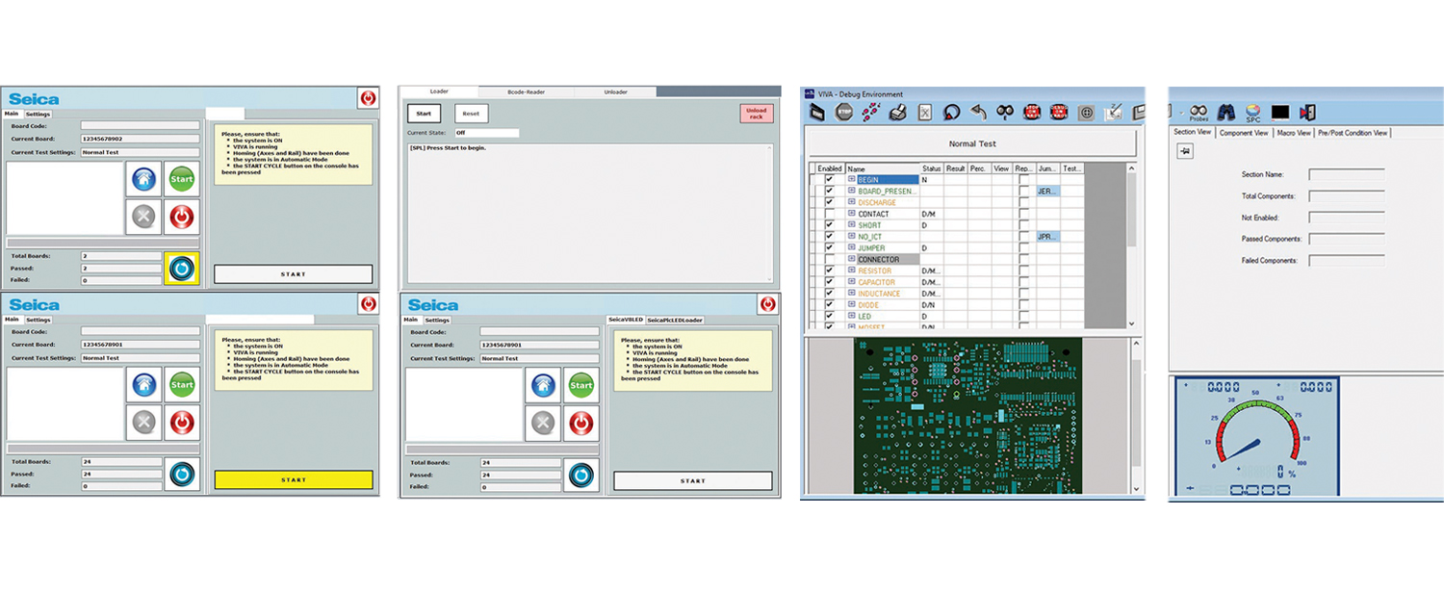Image resolution: width=1444 pixels, height=593 pixels.
Task: Click the crosshair target icon in VIVA toolbar
Action: click(x=1086, y=113)
